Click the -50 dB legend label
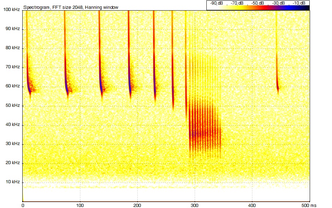 point(257,3)
